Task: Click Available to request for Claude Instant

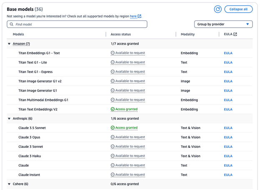Action: click(130, 175)
